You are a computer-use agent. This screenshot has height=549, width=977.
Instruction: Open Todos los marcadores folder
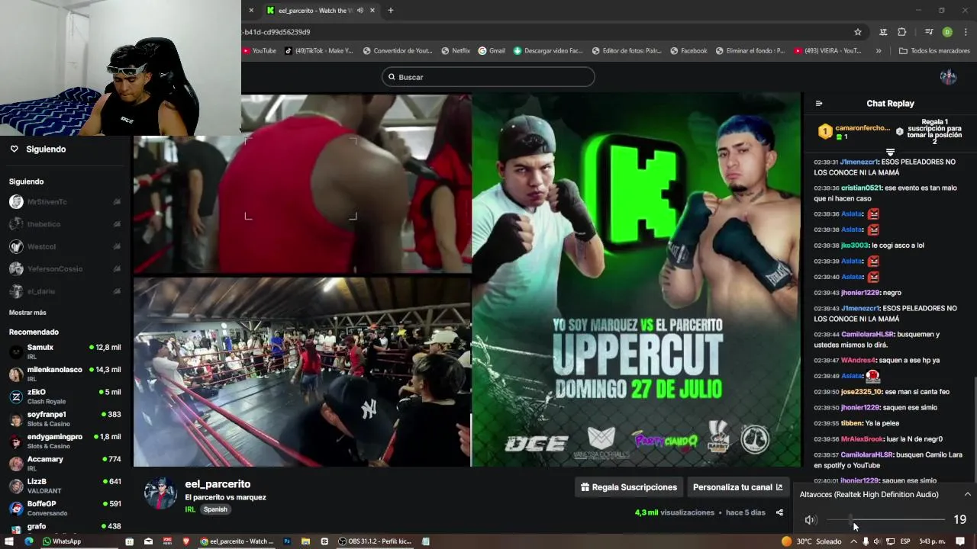click(934, 51)
